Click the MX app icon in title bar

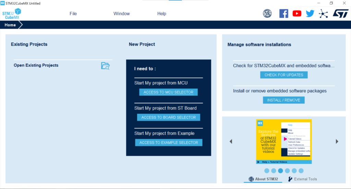(x=2, y=3)
